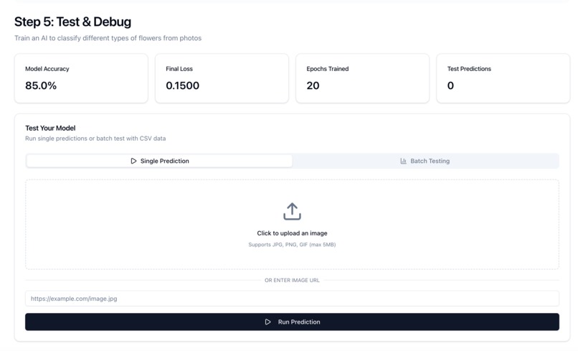Click the bar chart icon beside Batch Testing
The image size is (578, 351).
click(403, 161)
